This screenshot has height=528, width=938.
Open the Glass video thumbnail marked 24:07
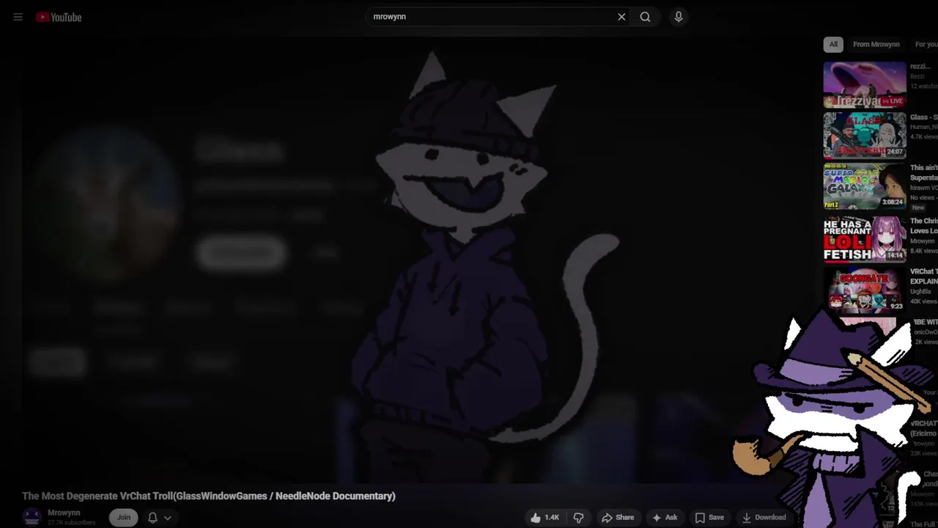(x=865, y=136)
